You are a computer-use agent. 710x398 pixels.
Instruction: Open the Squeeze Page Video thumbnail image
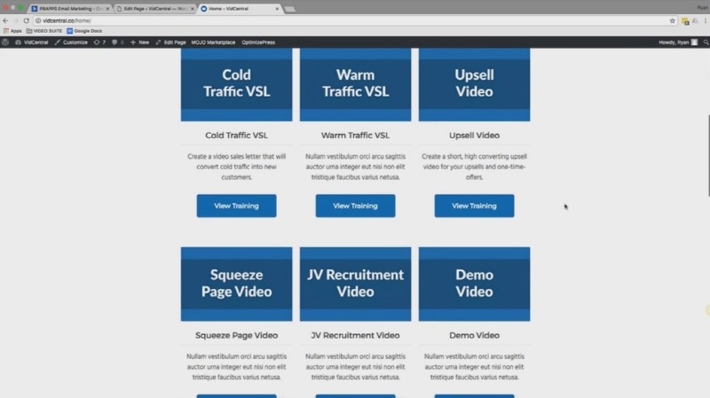[236, 284]
